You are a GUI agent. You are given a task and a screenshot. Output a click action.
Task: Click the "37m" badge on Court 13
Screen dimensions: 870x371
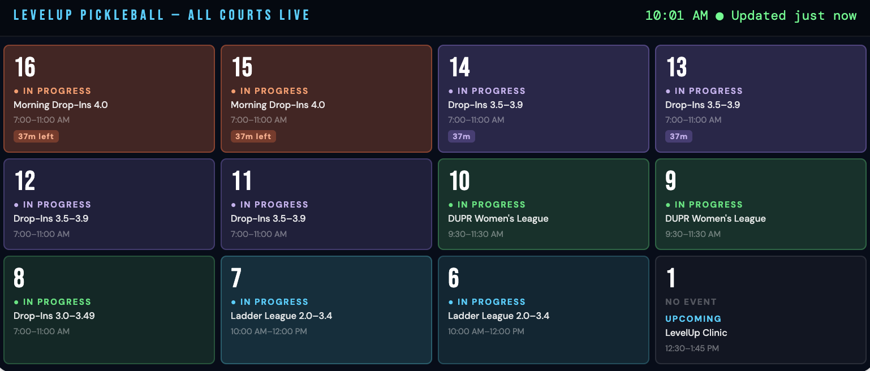(x=679, y=136)
